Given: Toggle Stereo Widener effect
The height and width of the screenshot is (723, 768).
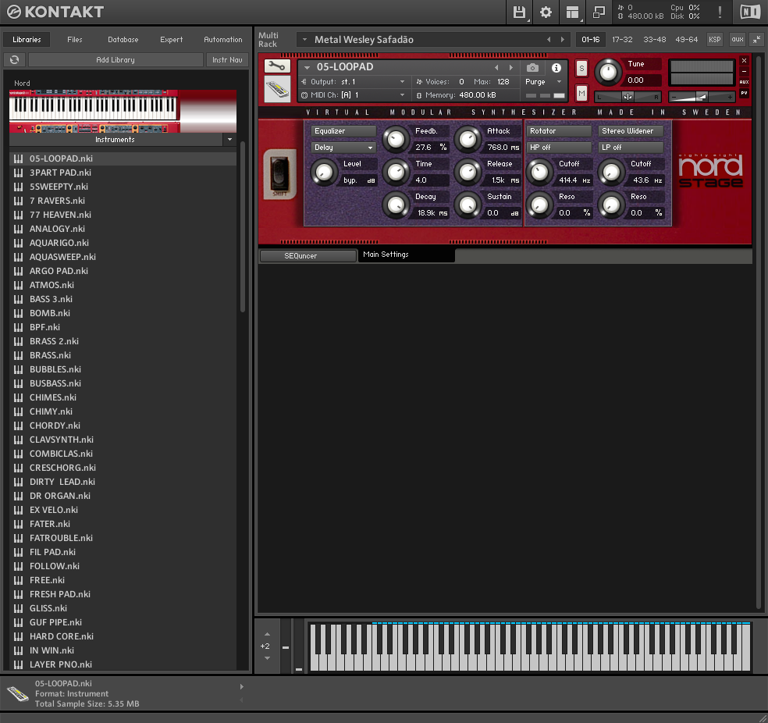Looking at the screenshot, I should 631,131.
